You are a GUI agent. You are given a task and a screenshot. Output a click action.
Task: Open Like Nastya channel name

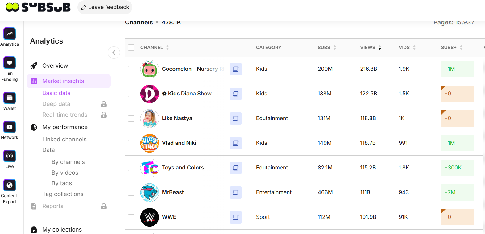(177, 118)
